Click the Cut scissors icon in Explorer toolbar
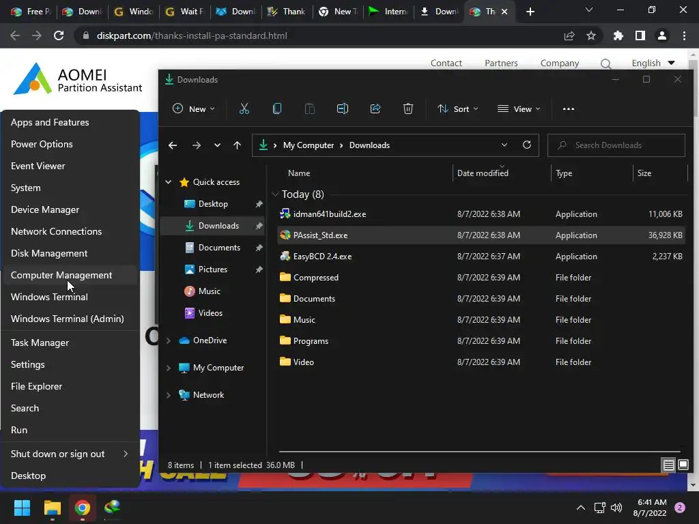The image size is (699, 524). [244, 108]
